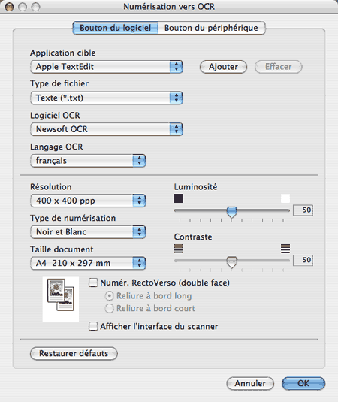338x402 pixels.
Task: Open the Type de fichier dropdown
Action: pos(107,98)
